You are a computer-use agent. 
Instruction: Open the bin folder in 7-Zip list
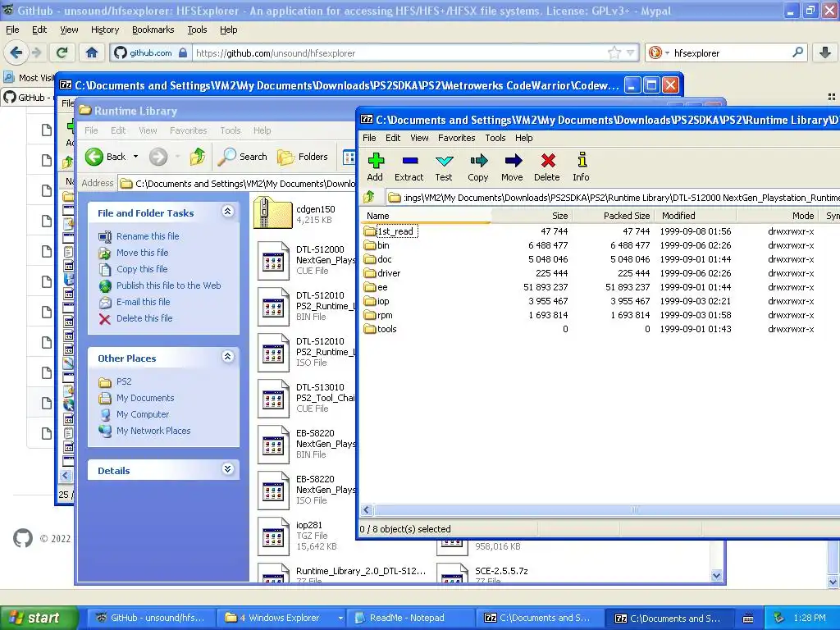pyautogui.click(x=377, y=245)
